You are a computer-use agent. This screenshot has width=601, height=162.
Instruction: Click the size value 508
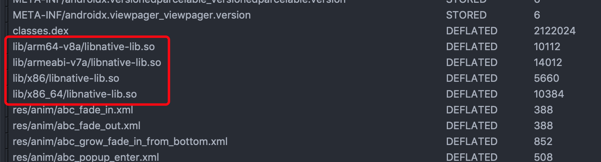[543, 157]
